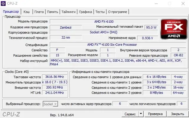Screen dimensions: 189x118
Task: Go to the Тайминги tab
Action: [x=69, y=12]
